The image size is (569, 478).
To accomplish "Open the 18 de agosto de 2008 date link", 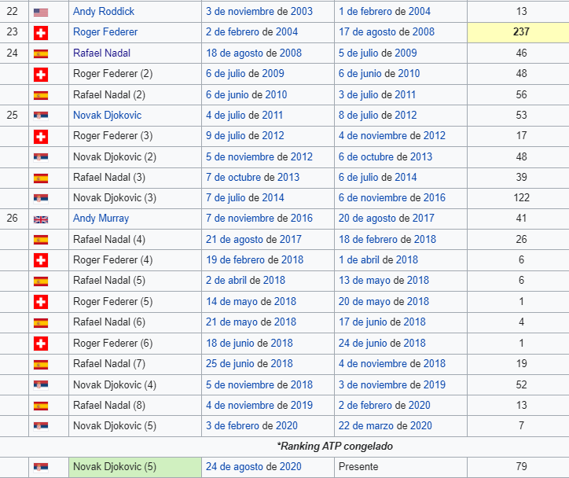I will (x=254, y=53).
